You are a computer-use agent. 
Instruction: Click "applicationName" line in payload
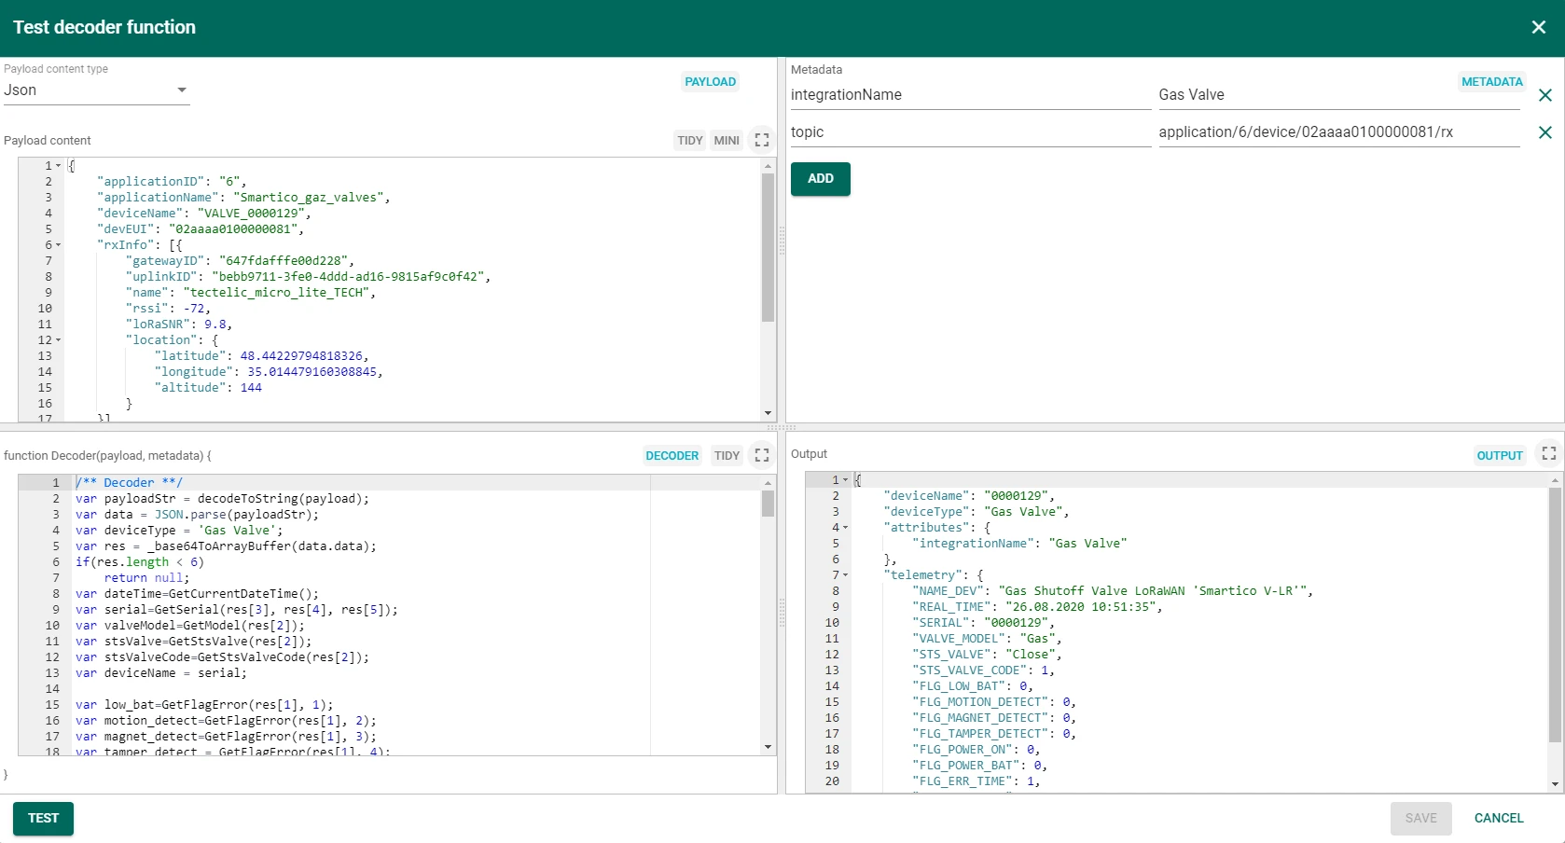(x=243, y=198)
